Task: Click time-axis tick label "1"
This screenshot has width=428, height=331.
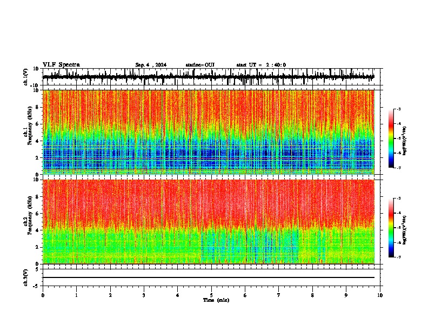Action: click(76, 295)
